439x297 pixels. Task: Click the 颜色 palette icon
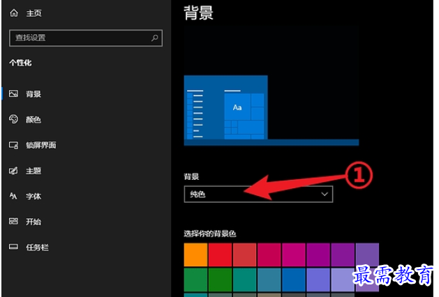[13, 119]
